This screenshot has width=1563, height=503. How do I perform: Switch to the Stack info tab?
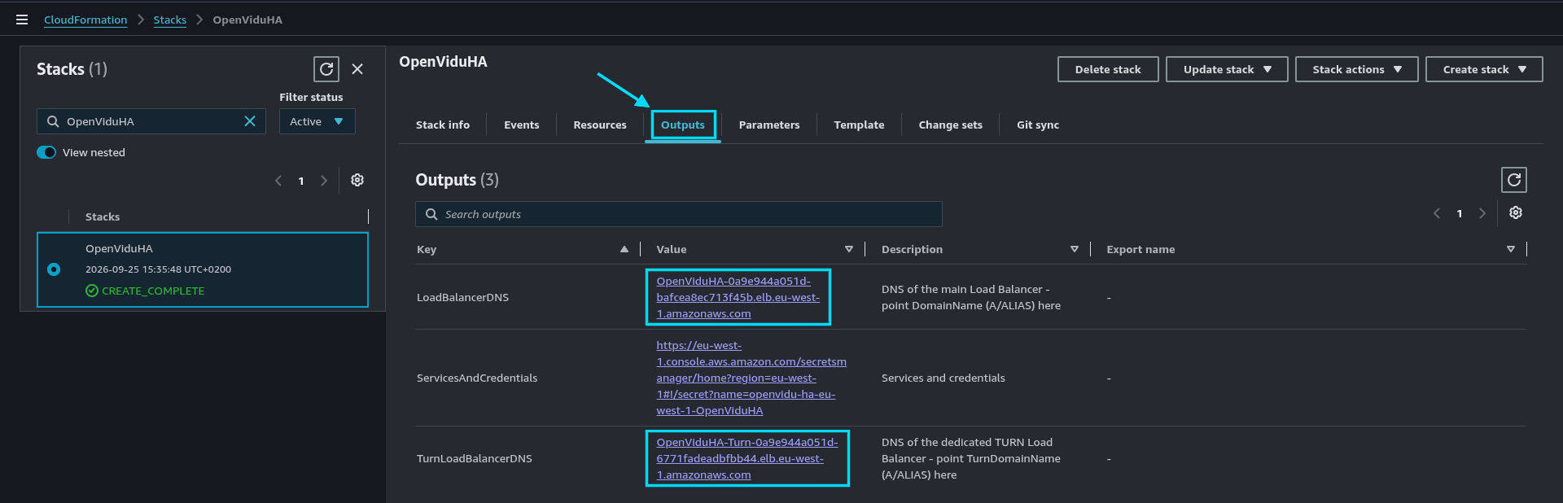pyautogui.click(x=443, y=125)
